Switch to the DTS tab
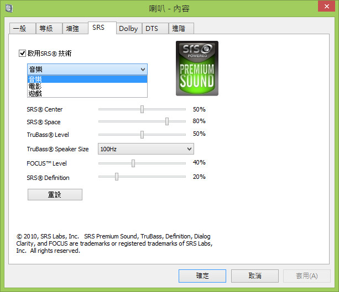This screenshot has height=292, width=339. click(x=155, y=29)
